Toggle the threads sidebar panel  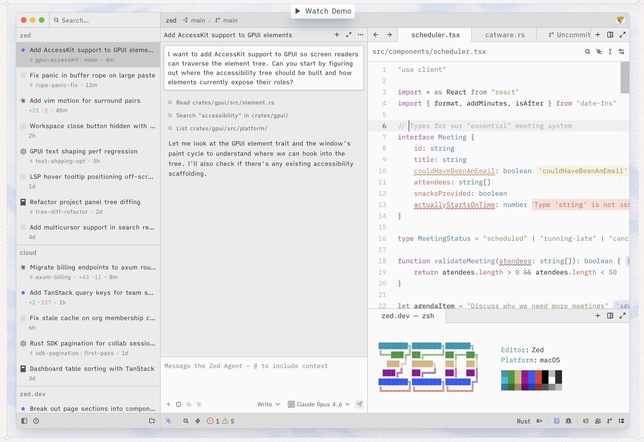click(x=24, y=421)
